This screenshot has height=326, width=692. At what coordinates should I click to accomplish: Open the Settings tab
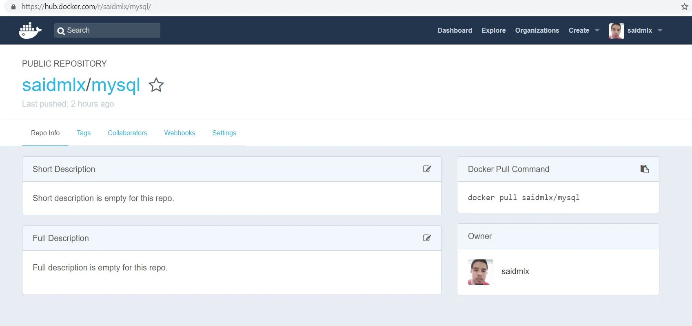pyautogui.click(x=224, y=133)
